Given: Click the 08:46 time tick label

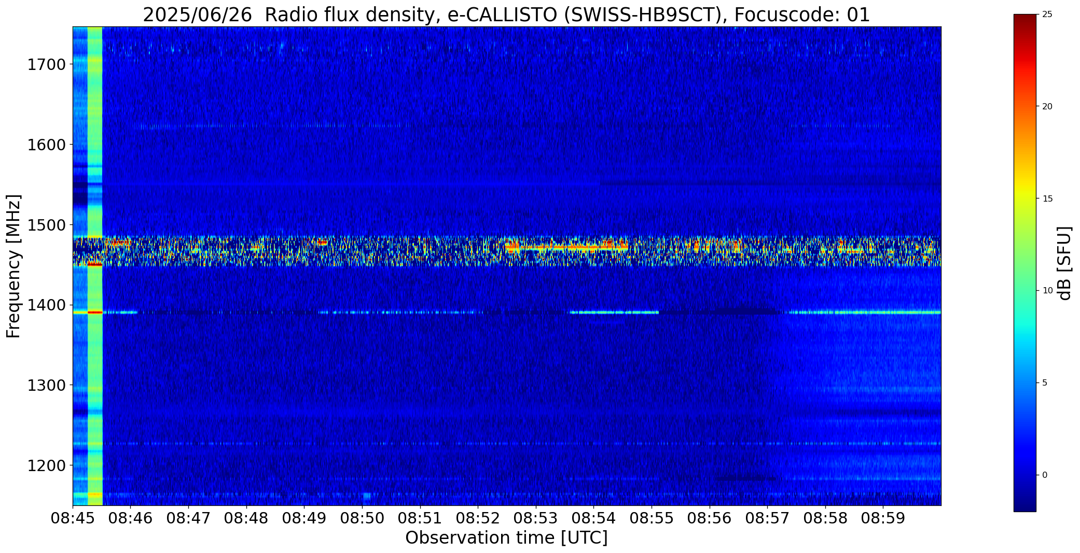Looking at the screenshot, I should coord(131,518).
